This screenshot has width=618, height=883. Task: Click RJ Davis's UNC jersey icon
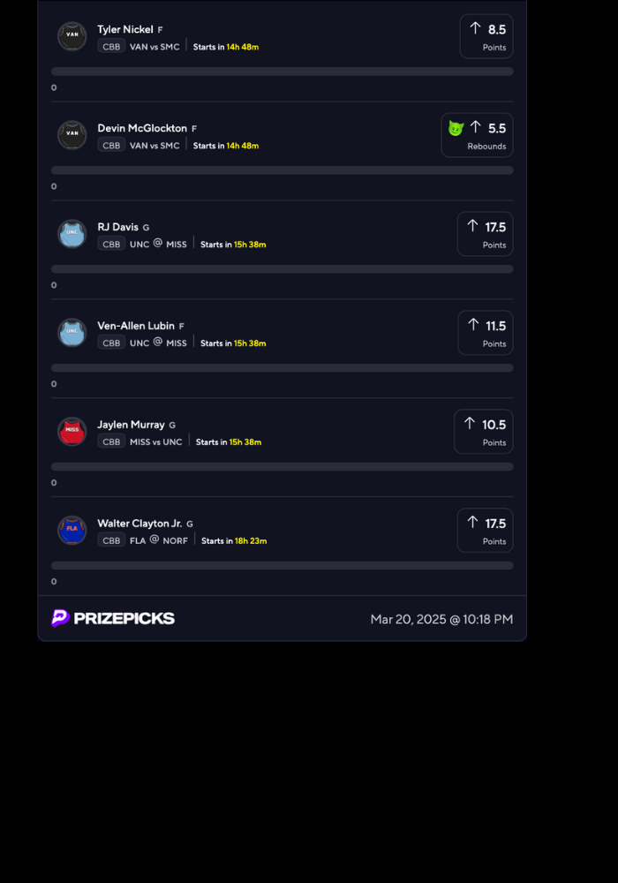pyautogui.click(x=72, y=234)
